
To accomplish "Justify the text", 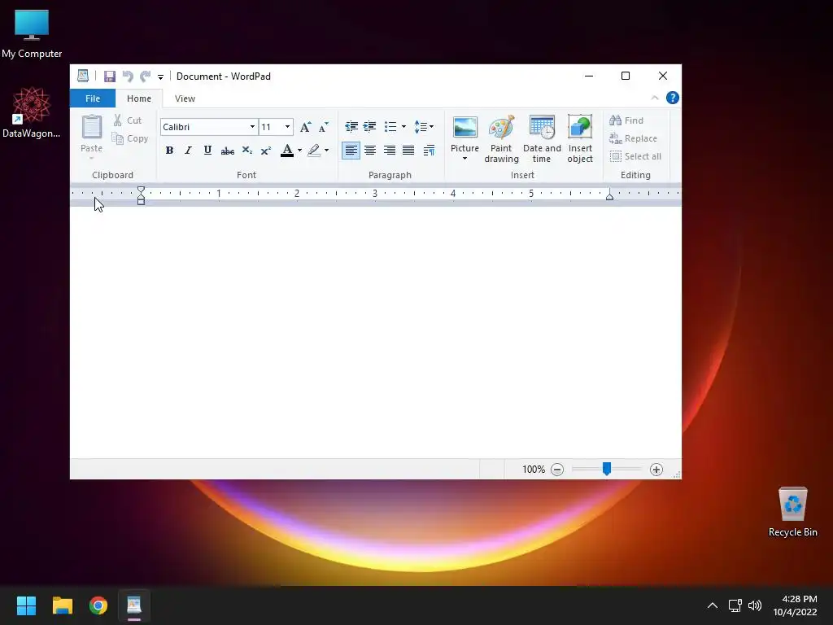I will pos(408,151).
